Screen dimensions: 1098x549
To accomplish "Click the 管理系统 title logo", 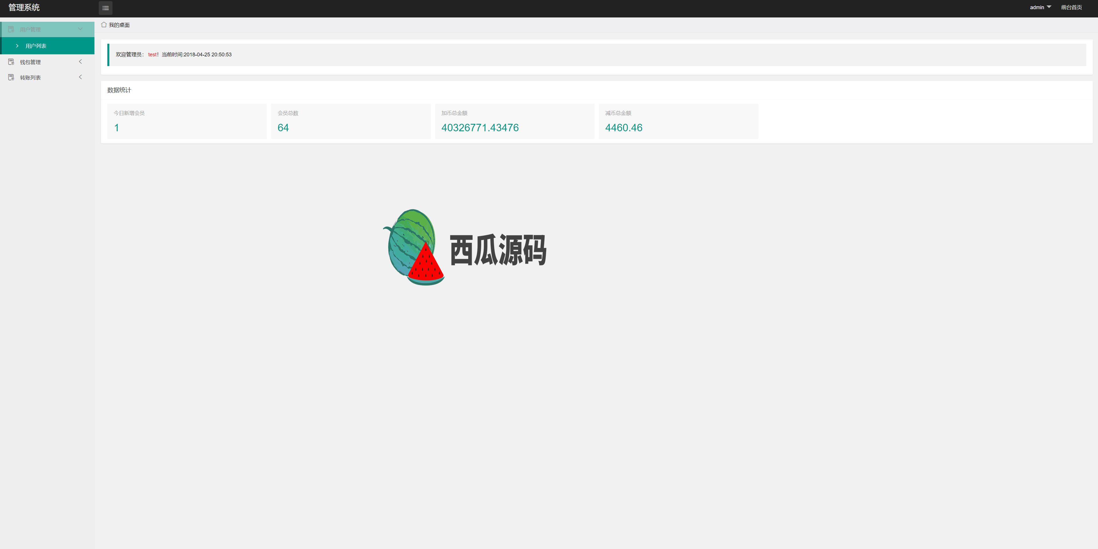I will 24,8.
